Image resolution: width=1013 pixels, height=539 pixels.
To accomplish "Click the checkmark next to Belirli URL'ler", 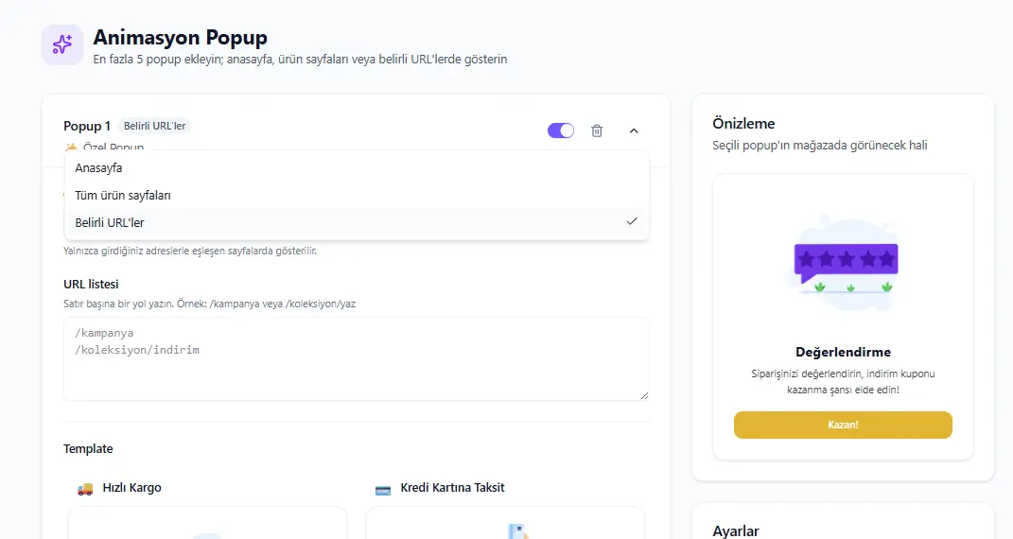I will 632,221.
